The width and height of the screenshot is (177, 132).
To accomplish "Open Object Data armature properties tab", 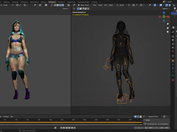I will pos(173,72).
